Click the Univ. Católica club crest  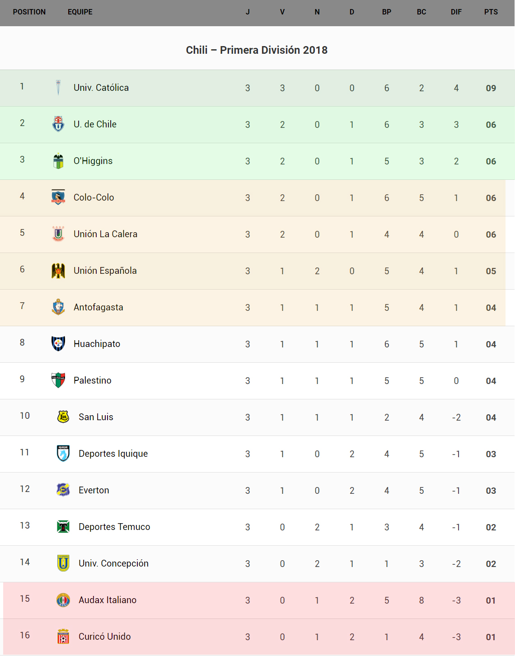pos(58,88)
